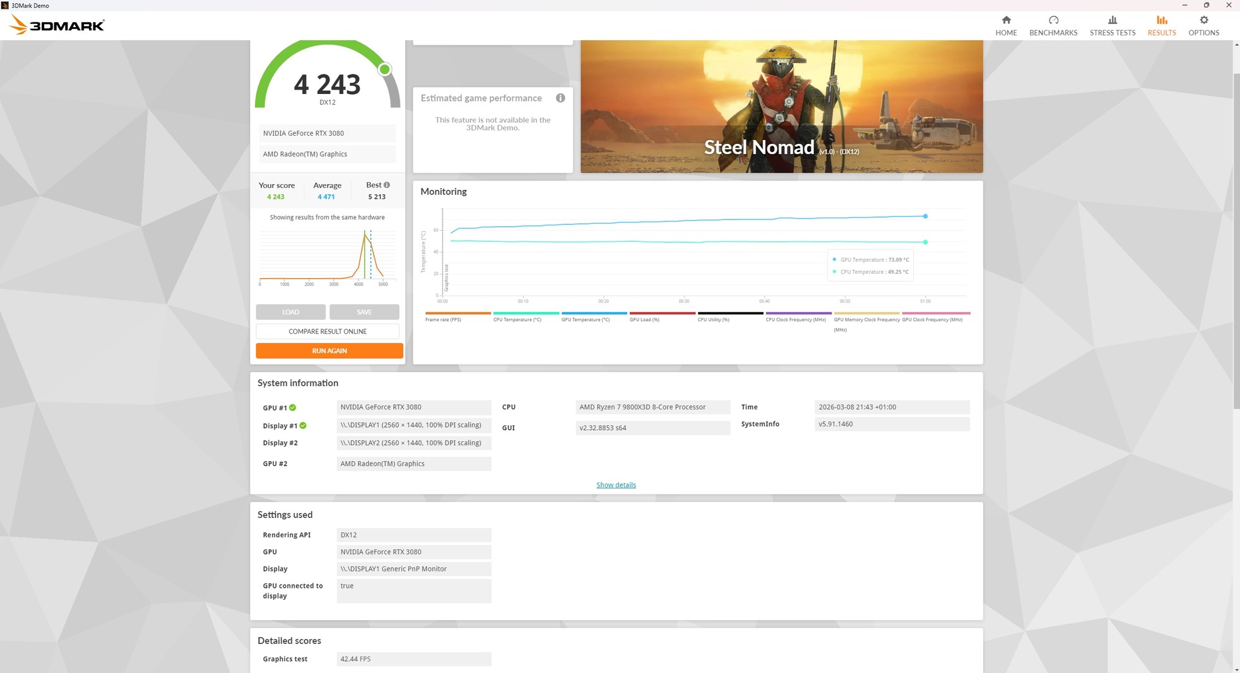Click the 3DMark Demo title bar icon
This screenshot has height=673, width=1240.
5,5
